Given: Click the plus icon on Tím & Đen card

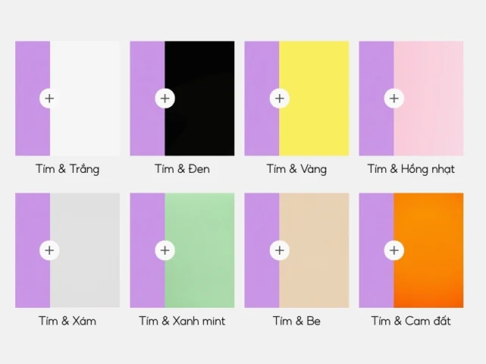Looking at the screenshot, I should coord(165,99).
